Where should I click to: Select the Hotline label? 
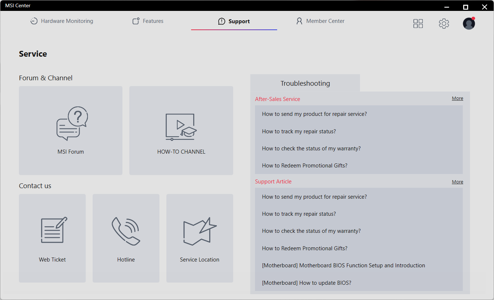(x=126, y=260)
